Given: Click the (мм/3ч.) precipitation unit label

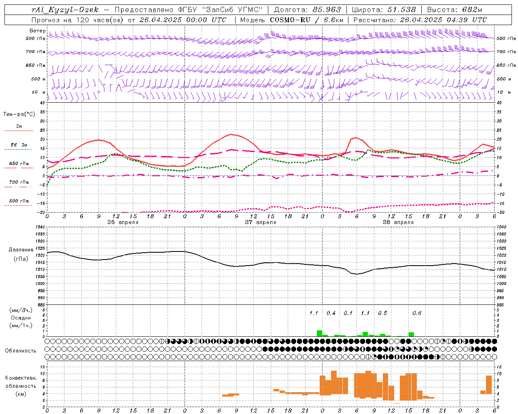Looking at the screenshot, I should [21, 310].
